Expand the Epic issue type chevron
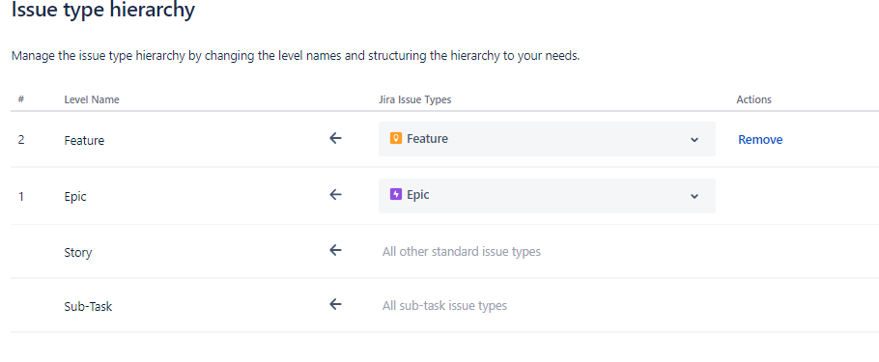Viewport: 879px width, 362px height. click(695, 196)
